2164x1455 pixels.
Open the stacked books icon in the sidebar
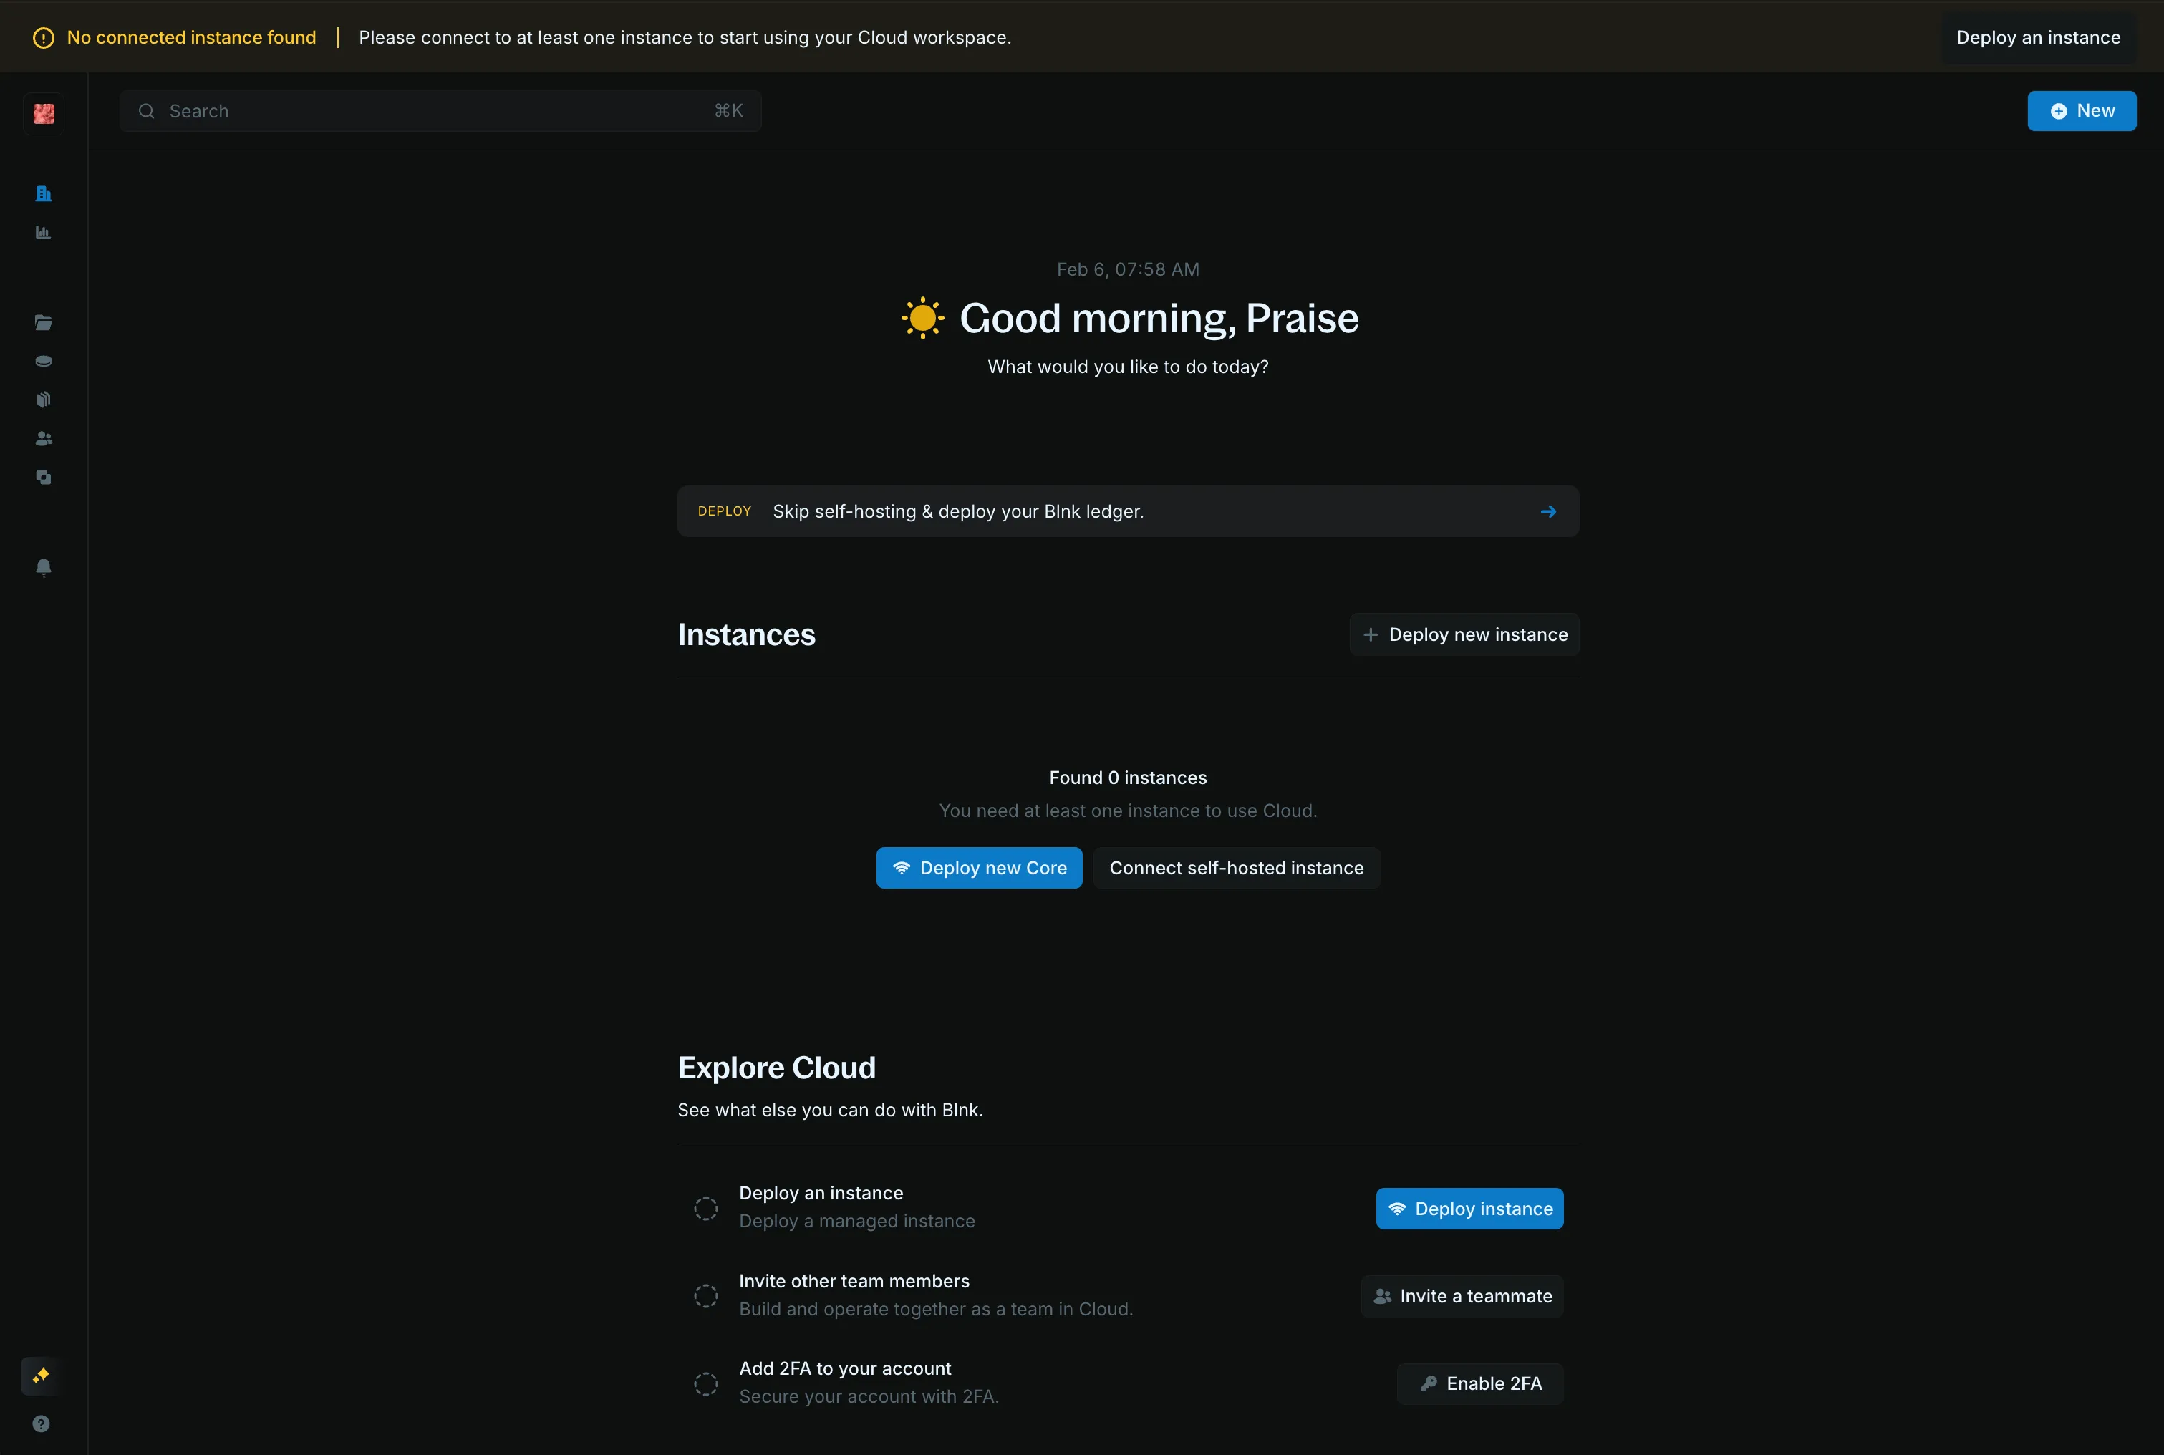(x=44, y=400)
